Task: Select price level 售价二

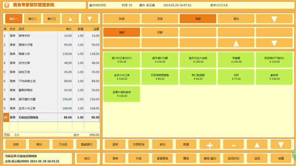Action: coord(33,18)
